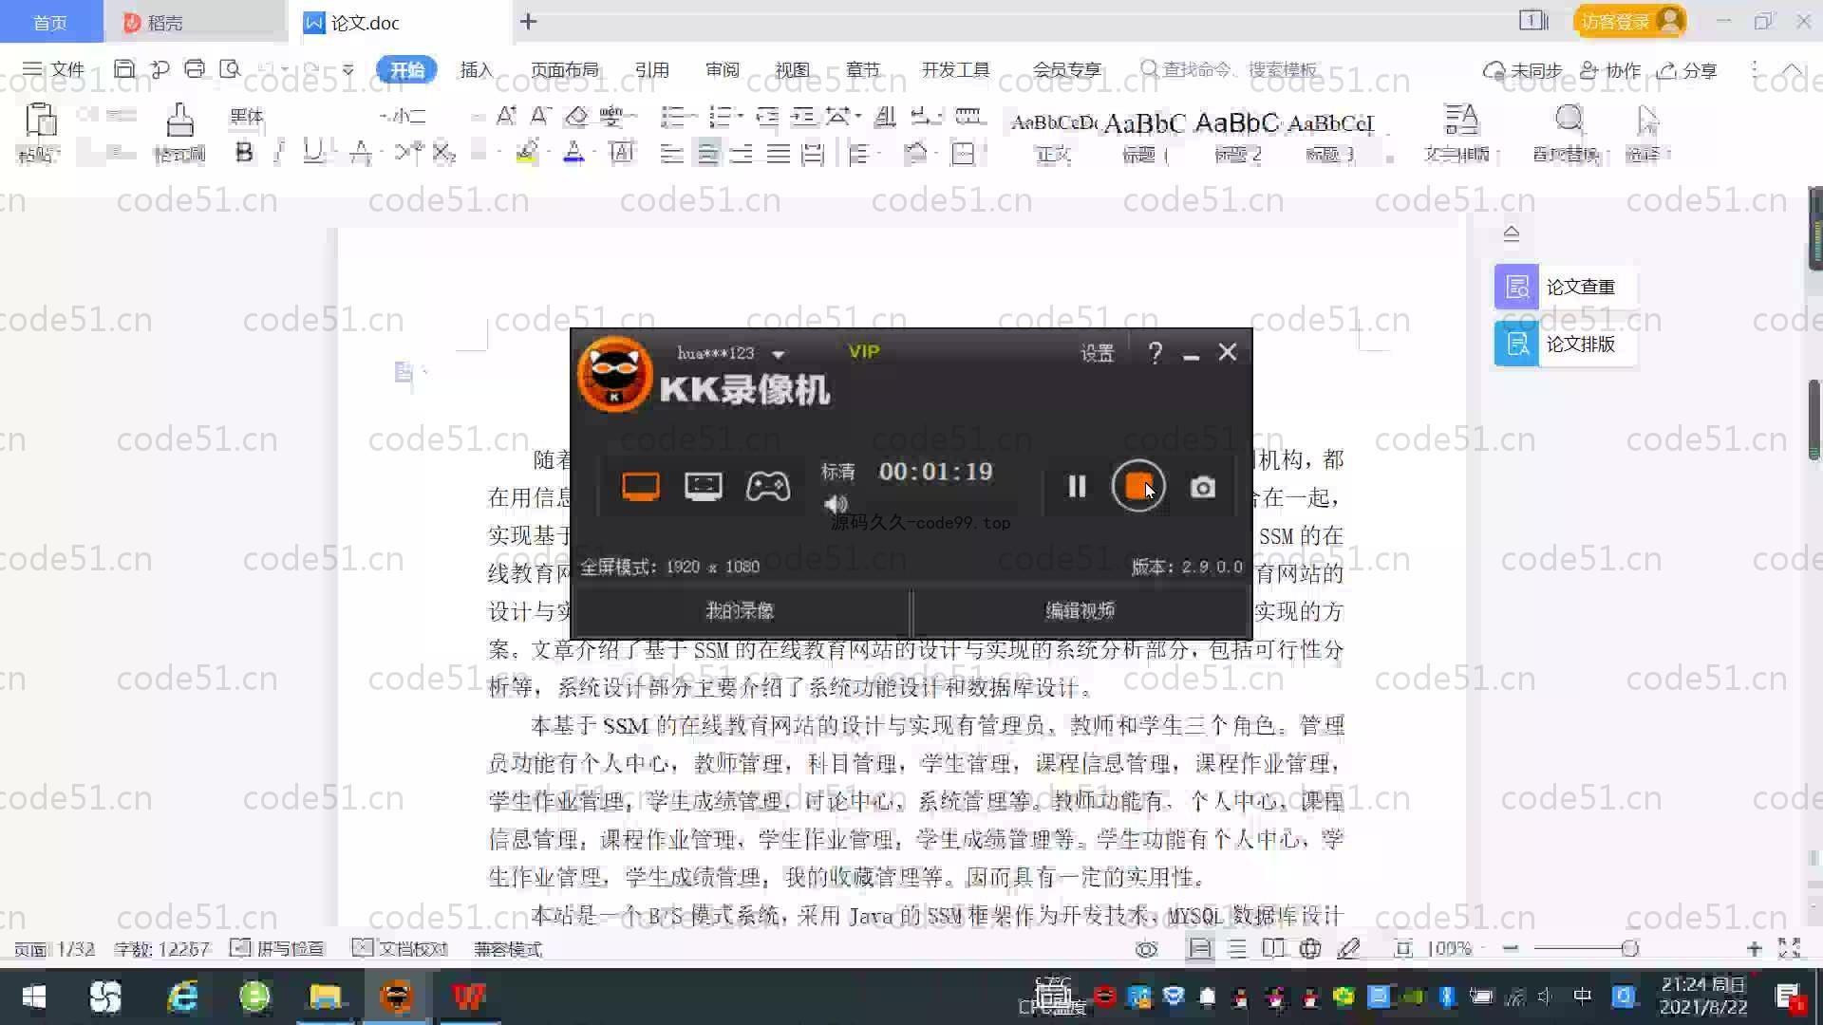This screenshot has height=1025, width=1823.
Task: Open 论文排版 in side panel
Action: [1564, 344]
